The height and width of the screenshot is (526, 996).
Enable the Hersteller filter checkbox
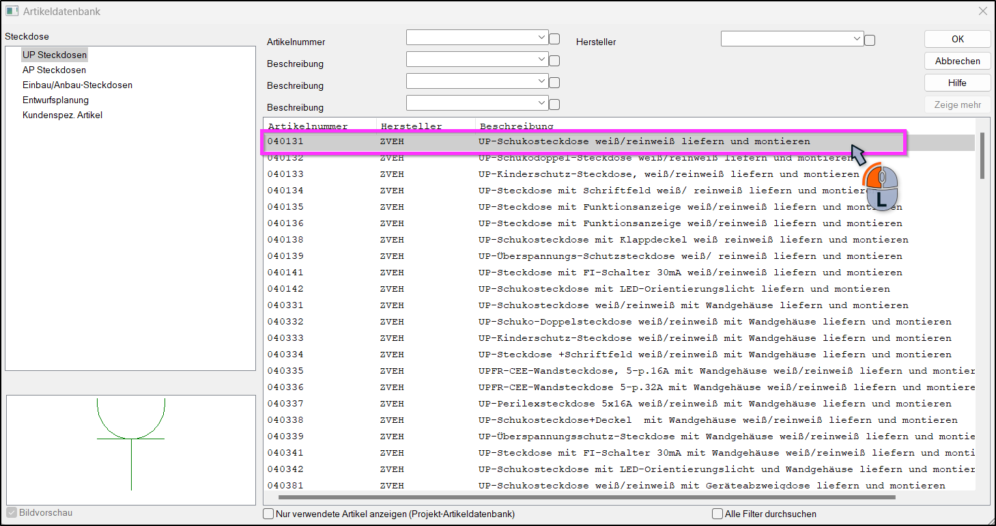(x=869, y=40)
